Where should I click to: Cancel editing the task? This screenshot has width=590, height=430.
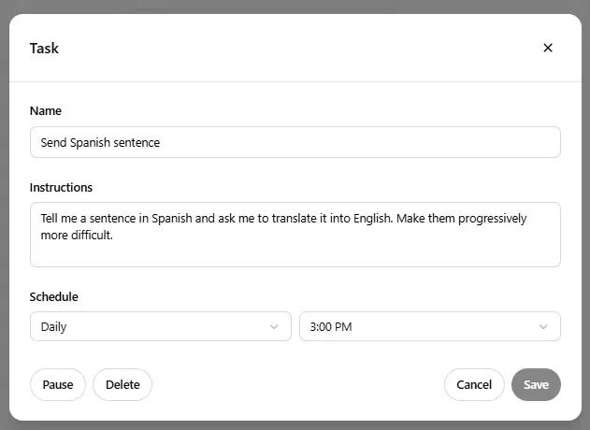[474, 384]
